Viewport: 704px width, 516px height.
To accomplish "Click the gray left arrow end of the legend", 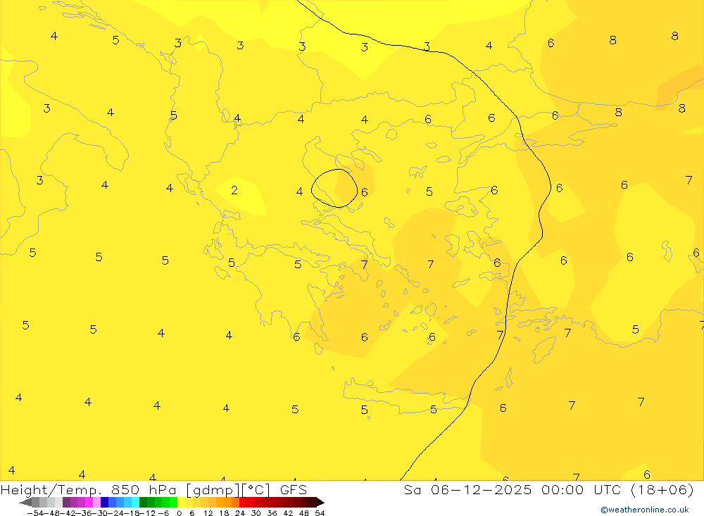I will [25, 502].
